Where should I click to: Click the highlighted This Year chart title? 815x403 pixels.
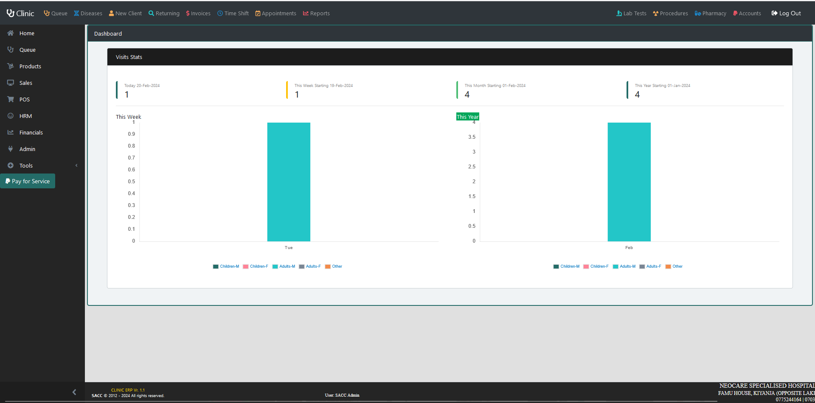click(x=468, y=117)
